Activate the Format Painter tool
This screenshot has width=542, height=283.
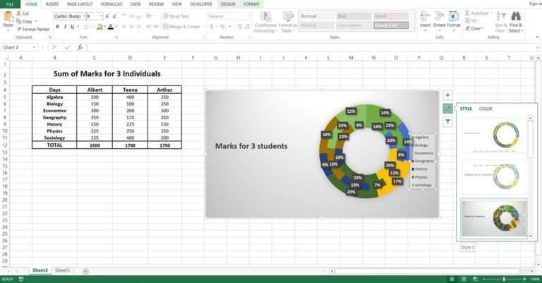(x=33, y=29)
